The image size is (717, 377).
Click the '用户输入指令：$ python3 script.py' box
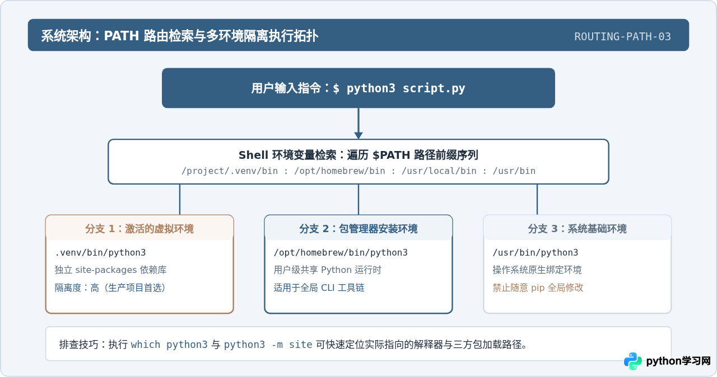click(x=358, y=88)
